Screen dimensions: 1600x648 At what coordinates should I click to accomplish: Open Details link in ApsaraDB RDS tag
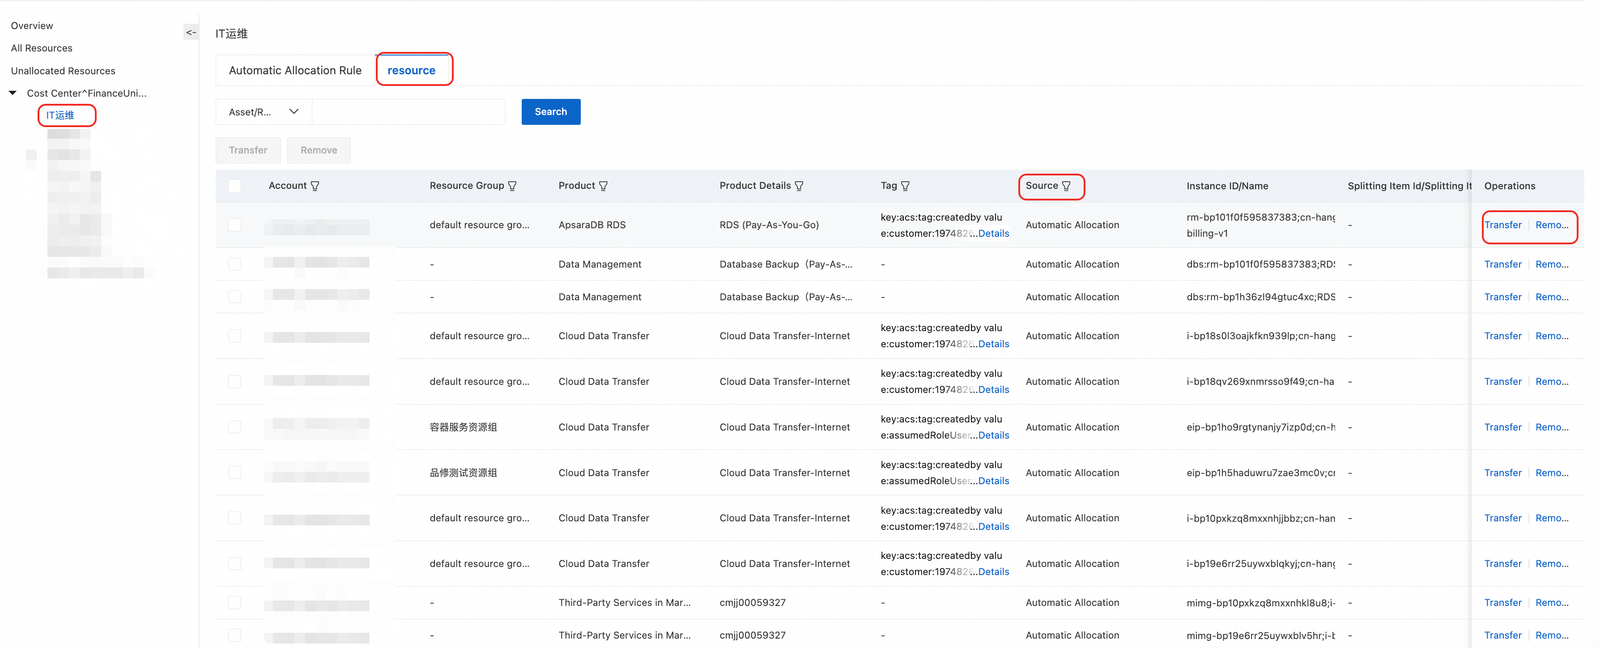(993, 234)
